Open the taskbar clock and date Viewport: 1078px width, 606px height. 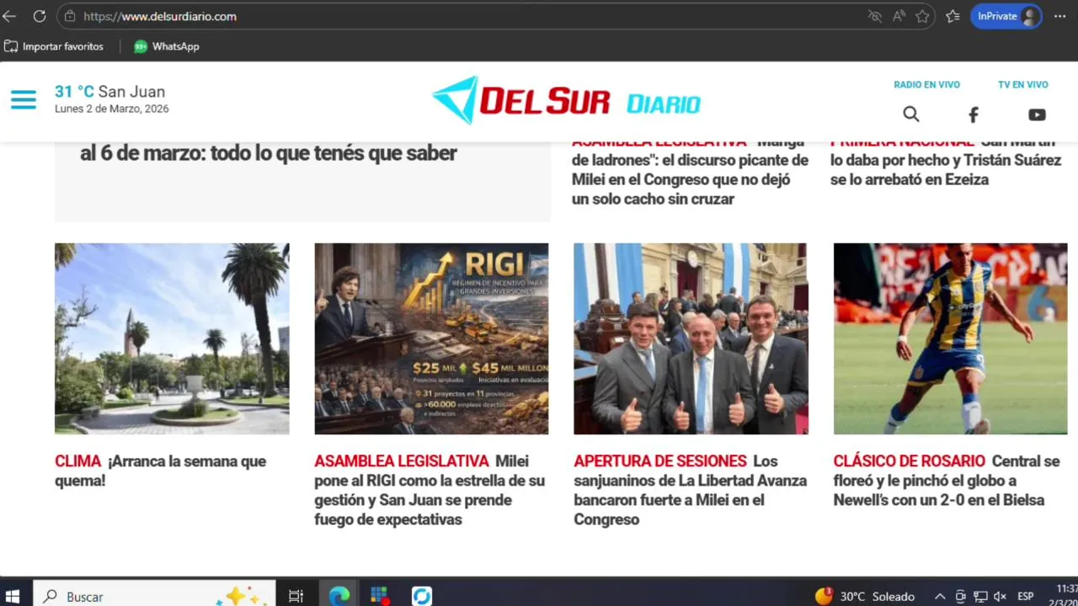pyautogui.click(x=1065, y=596)
